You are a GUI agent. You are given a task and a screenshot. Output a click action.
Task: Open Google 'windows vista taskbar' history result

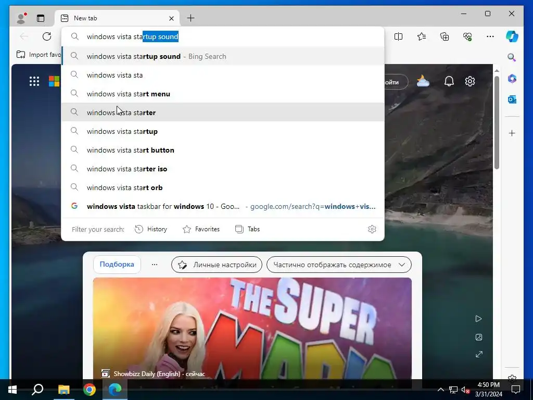click(223, 206)
